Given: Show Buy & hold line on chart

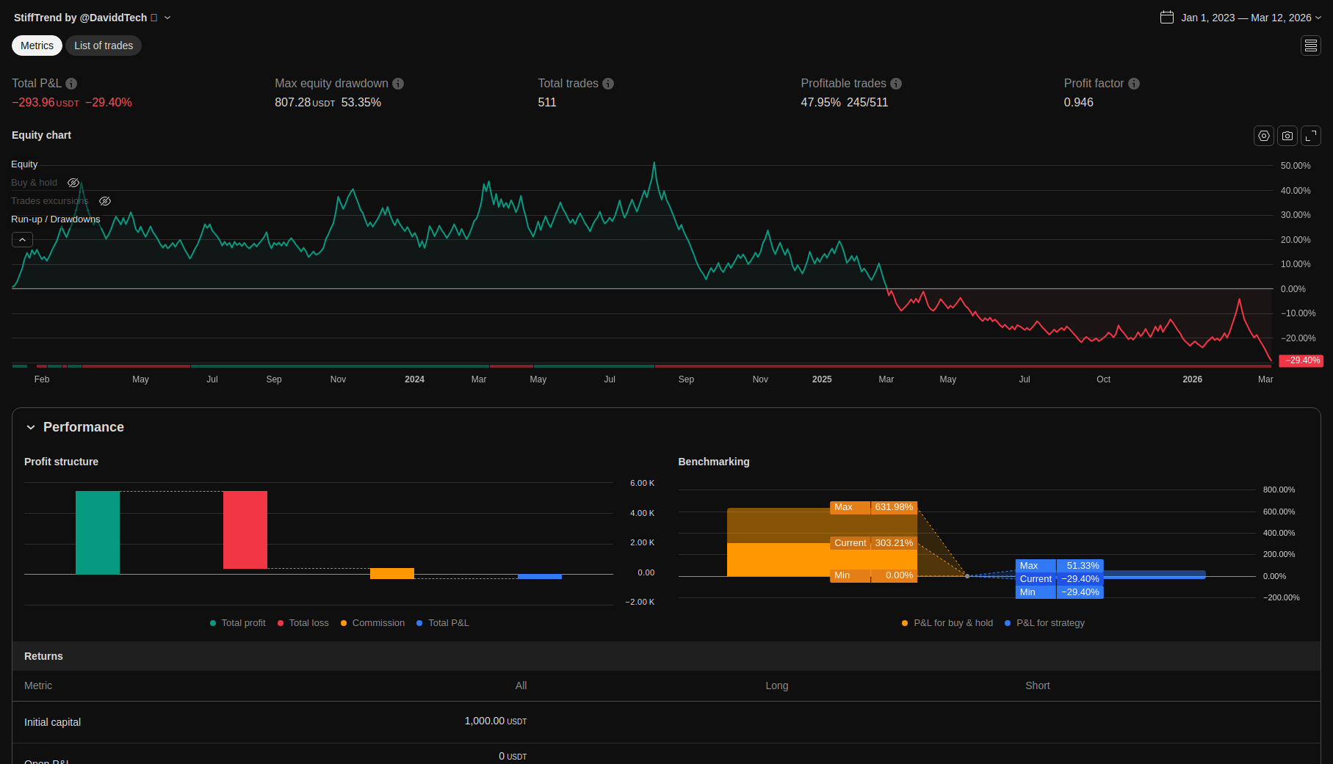Looking at the screenshot, I should [73, 183].
